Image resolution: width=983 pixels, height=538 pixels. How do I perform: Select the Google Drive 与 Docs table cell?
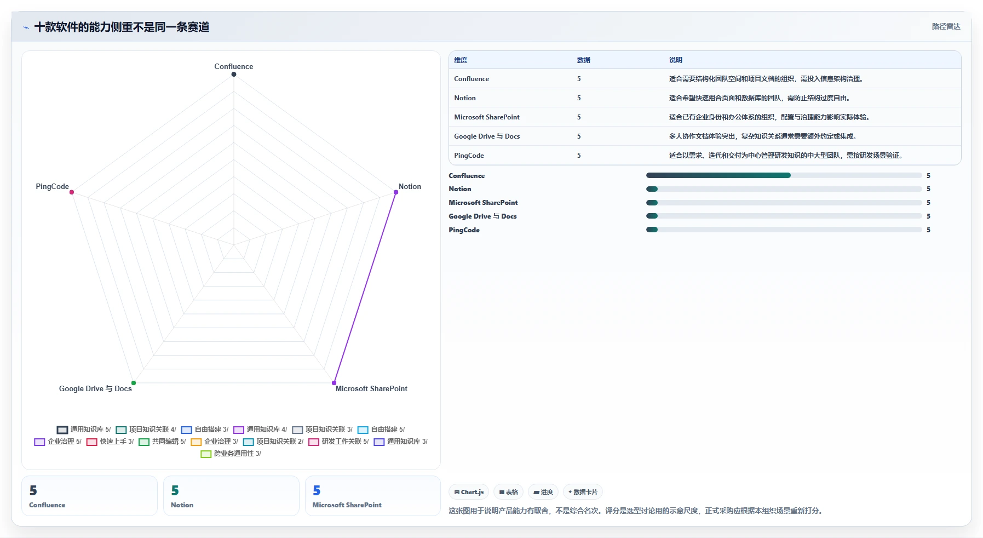tap(487, 136)
